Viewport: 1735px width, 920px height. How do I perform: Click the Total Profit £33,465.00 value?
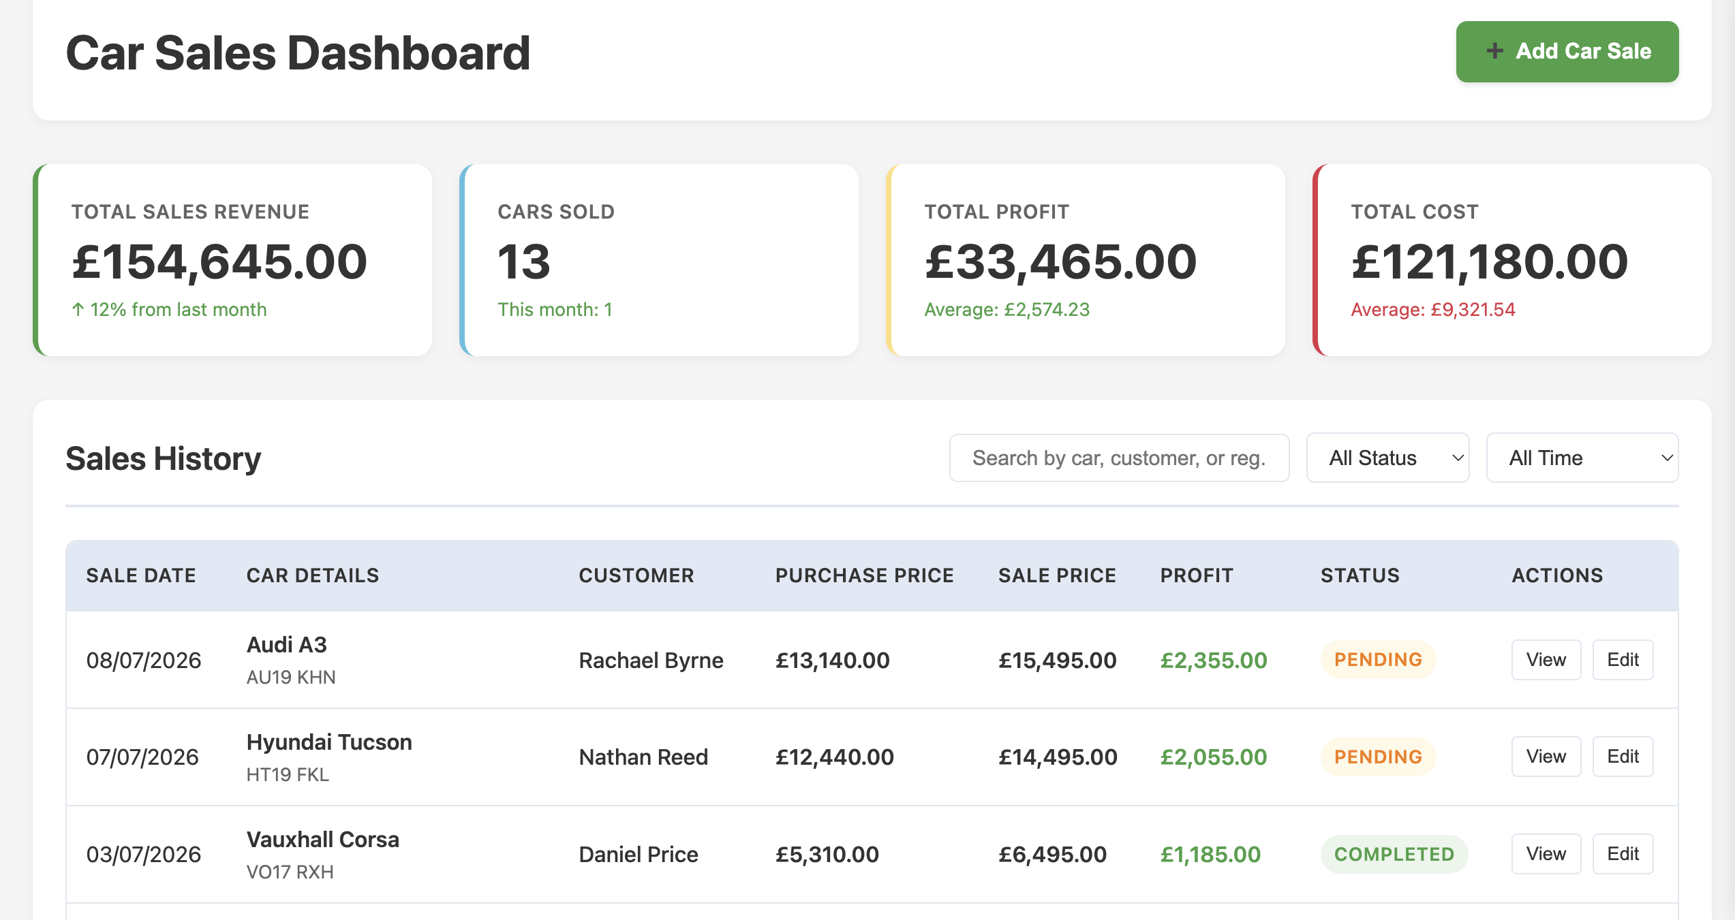coord(1060,261)
